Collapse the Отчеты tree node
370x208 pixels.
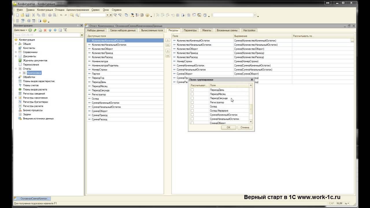pos(16,69)
